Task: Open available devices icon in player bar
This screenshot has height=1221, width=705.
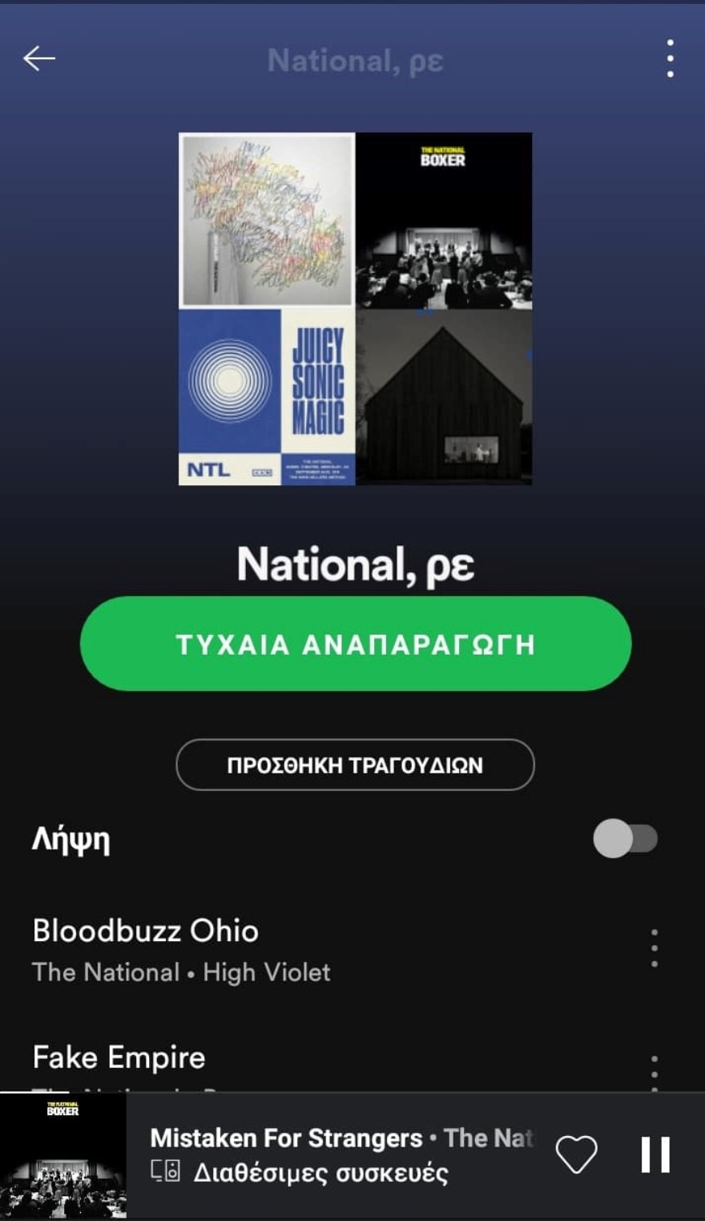Action: pyautogui.click(x=166, y=1172)
